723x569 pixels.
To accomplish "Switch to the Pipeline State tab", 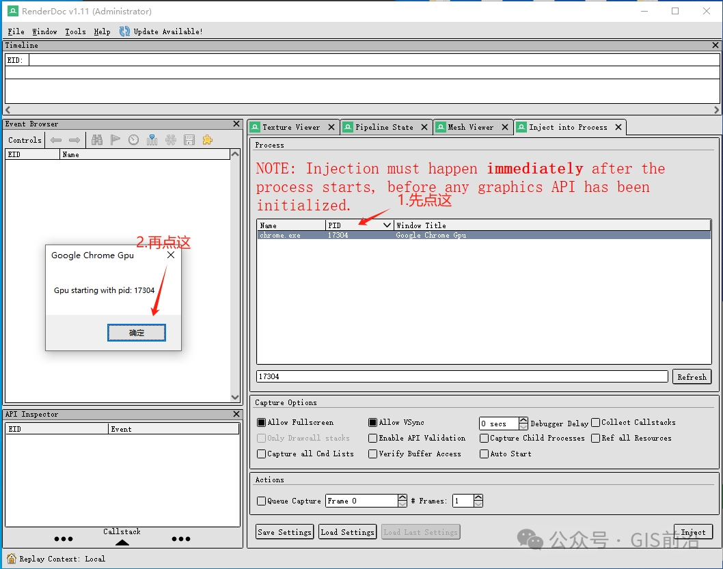I will point(384,127).
